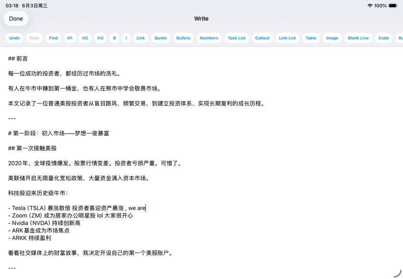
Task: Insert an H1 heading
Action: [x=70, y=38]
